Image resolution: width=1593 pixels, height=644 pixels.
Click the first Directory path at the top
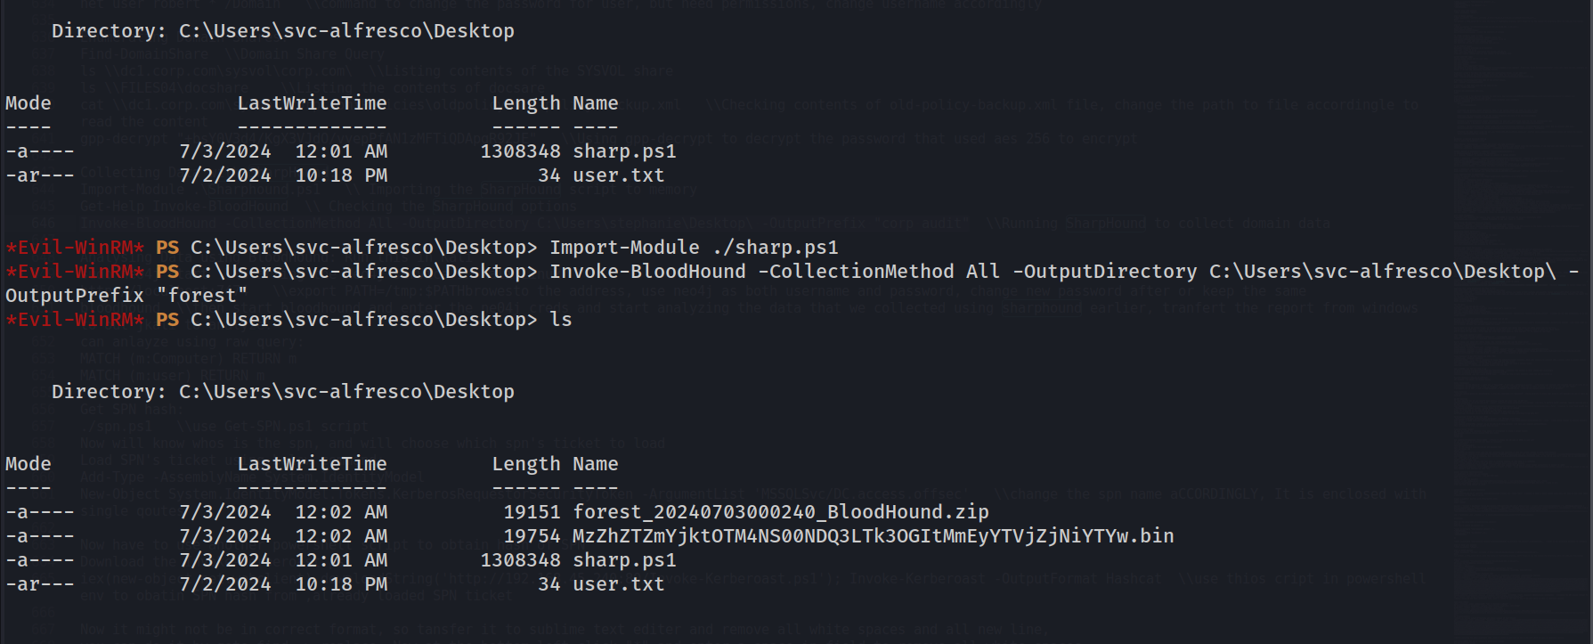tap(283, 31)
